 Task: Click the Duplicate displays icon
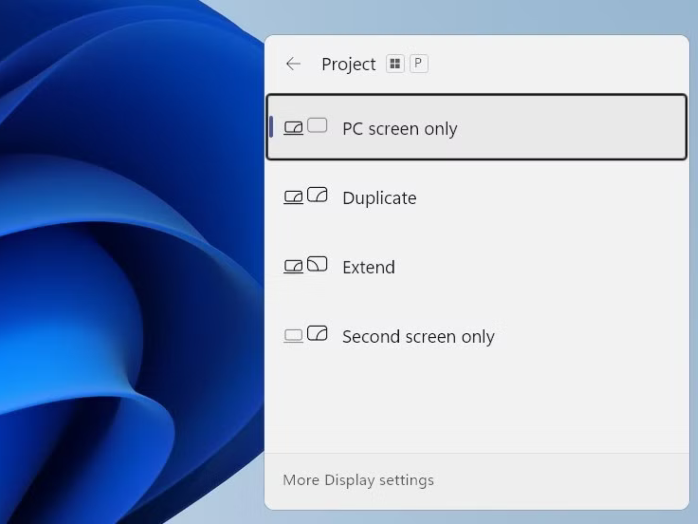(x=305, y=196)
